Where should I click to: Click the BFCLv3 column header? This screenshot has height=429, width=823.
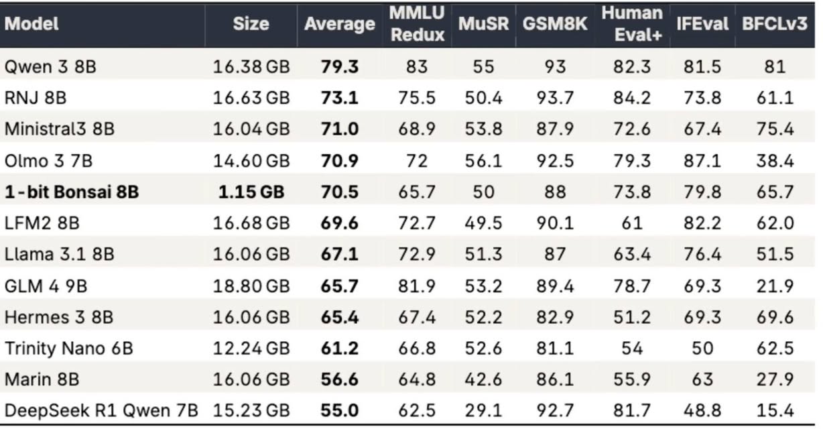[x=774, y=24]
